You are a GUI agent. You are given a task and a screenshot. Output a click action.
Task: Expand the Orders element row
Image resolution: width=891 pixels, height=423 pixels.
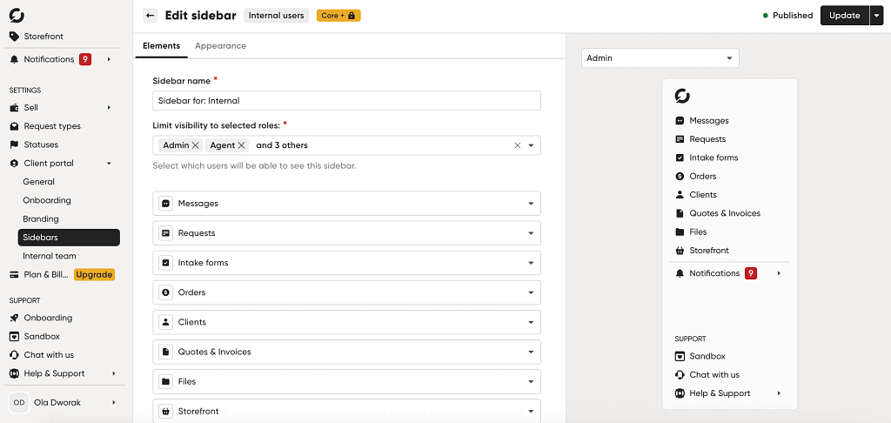tap(531, 292)
